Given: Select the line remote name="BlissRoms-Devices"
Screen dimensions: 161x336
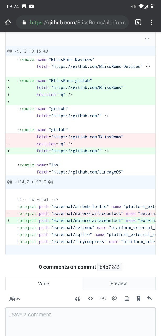Looking at the screenshot, I should pyautogui.click(x=81, y=60).
